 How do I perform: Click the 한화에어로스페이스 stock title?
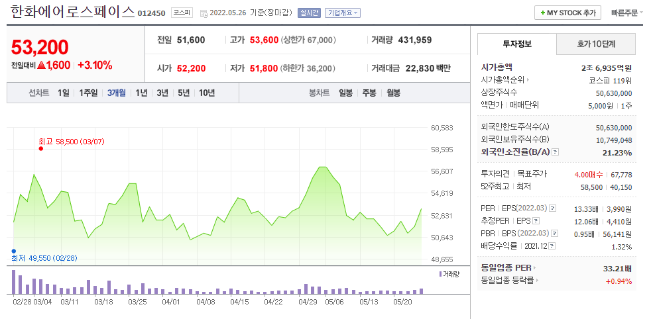coord(73,12)
